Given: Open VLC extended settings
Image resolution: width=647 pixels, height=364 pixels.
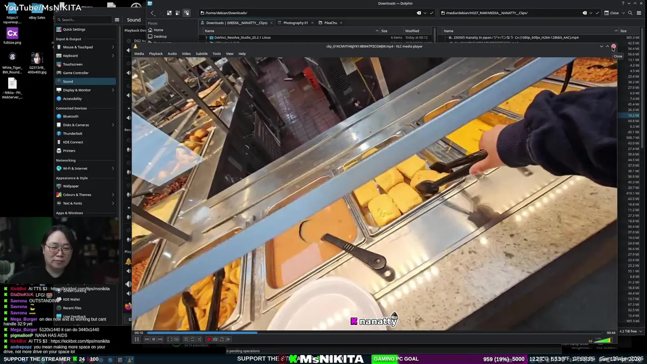Looking at the screenshot, I should click(x=176, y=339).
